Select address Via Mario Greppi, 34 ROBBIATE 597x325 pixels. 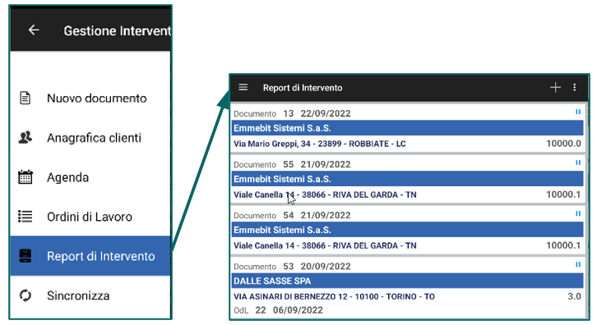click(319, 144)
